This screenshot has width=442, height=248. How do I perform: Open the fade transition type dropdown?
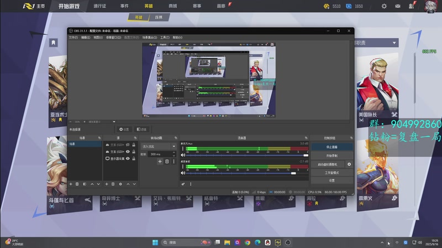coord(159,147)
